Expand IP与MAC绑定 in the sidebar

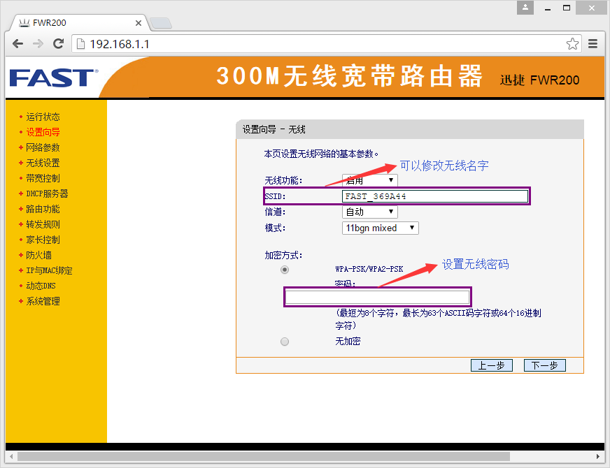pyautogui.click(x=49, y=270)
